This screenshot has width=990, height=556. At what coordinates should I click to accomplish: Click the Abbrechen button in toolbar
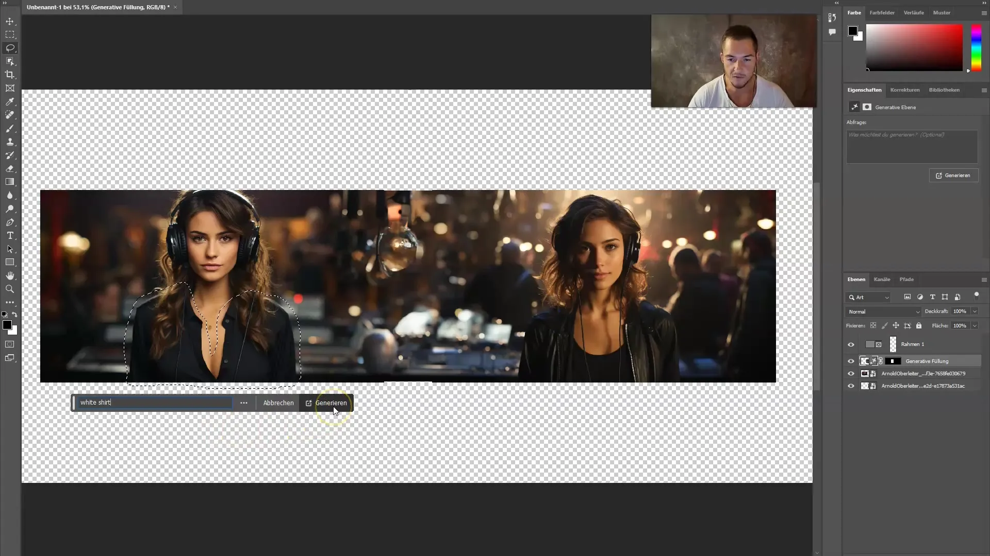click(278, 403)
